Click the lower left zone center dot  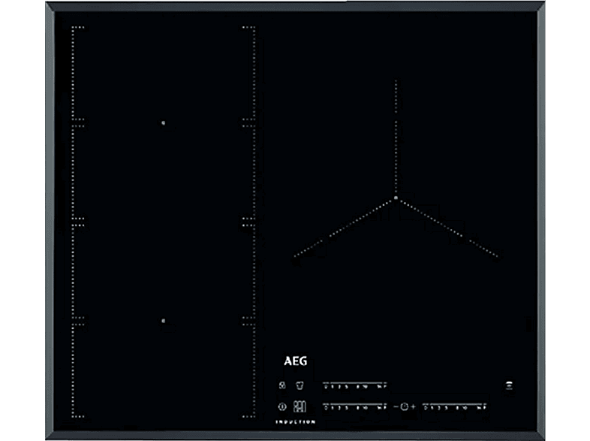click(164, 321)
